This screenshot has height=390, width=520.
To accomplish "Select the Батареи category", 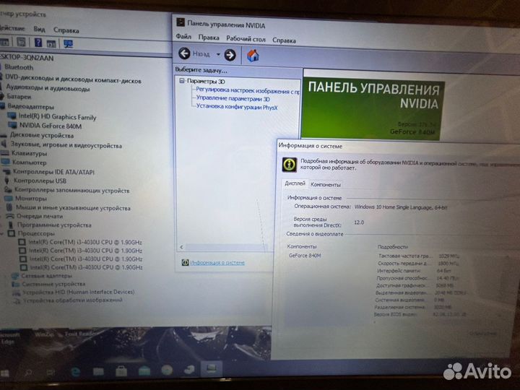I will pos(19,97).
